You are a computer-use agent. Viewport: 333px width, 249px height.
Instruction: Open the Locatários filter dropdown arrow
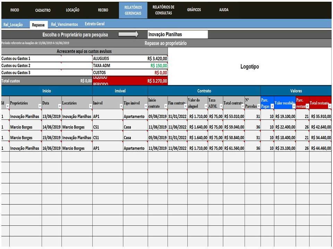(x=90, y=106)
